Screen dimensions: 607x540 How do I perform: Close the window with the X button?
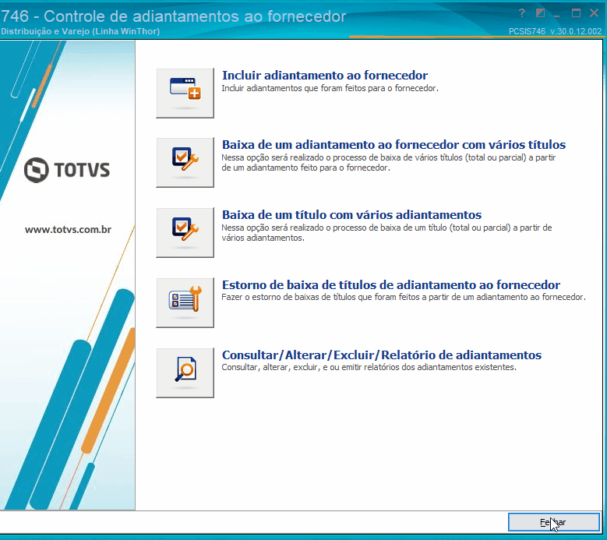click(x=595, y=13)
